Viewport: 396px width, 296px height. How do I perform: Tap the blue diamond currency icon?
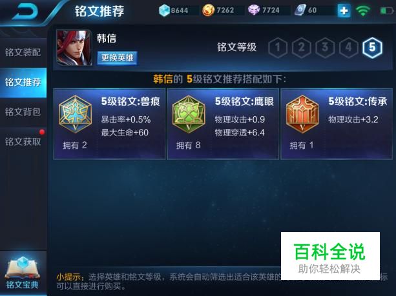coord(164,10)
